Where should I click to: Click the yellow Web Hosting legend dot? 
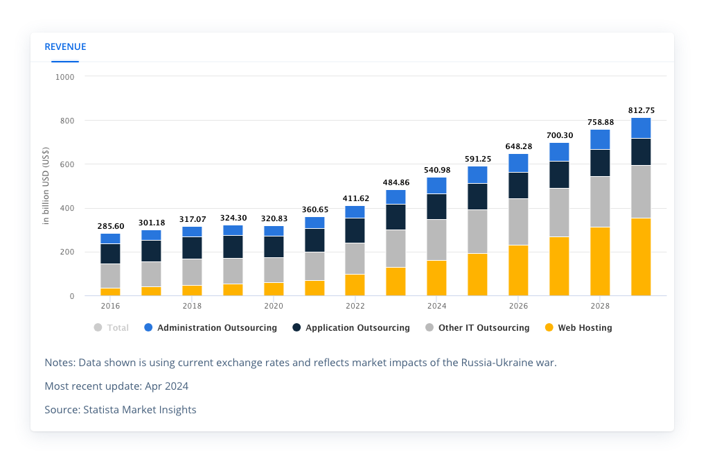(549, 328)
